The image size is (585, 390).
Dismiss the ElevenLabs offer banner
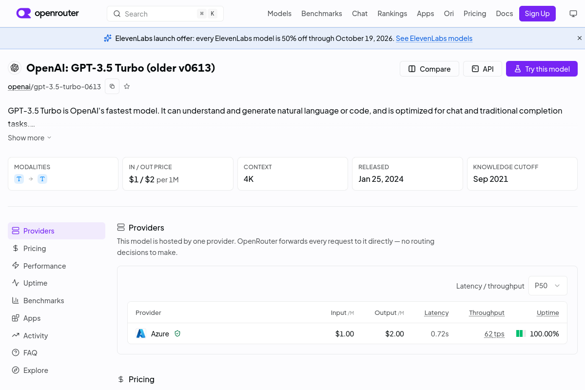(x=580, y=38)
